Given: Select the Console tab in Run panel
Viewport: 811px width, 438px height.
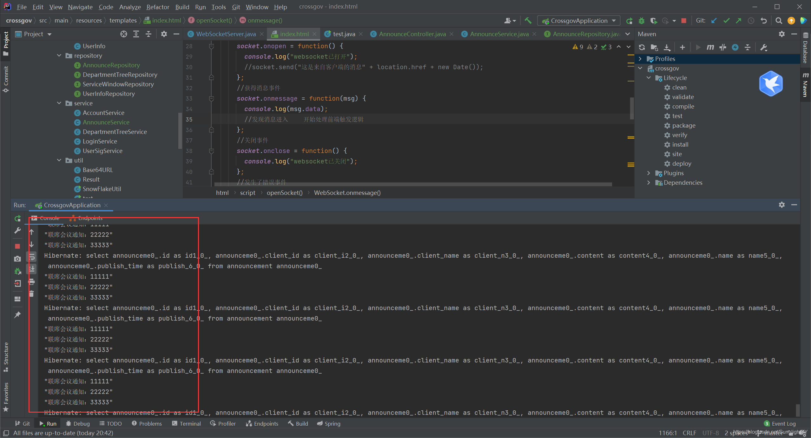Looking at the screenshot, I should click(x=49, y=218).
